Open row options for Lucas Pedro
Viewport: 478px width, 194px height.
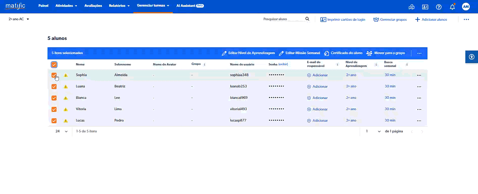[419, 121]
